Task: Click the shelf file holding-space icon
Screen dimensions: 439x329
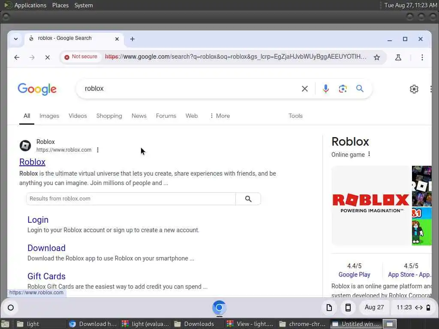Action: 329,308
